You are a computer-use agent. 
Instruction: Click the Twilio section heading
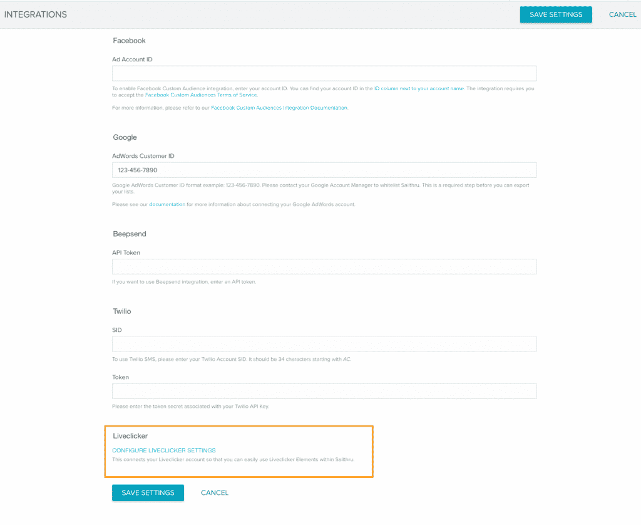tap(122, 311)
